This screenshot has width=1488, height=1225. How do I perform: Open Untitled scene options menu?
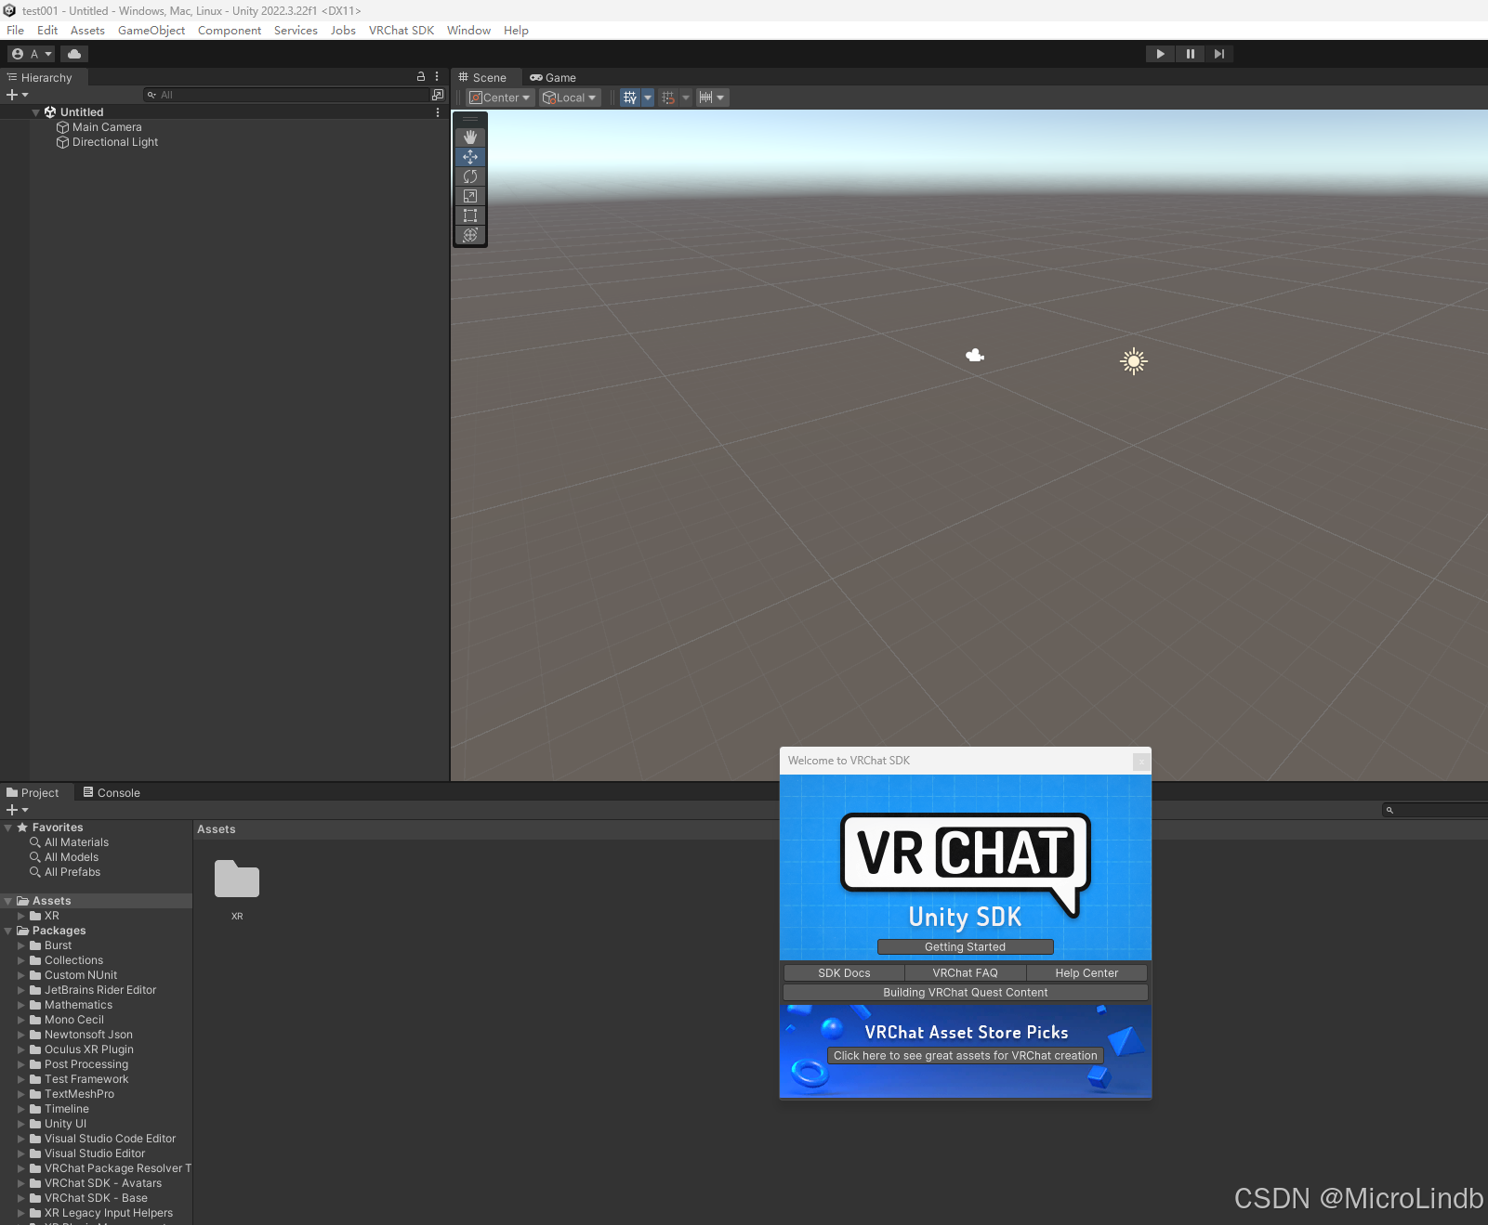coord(438,112)
